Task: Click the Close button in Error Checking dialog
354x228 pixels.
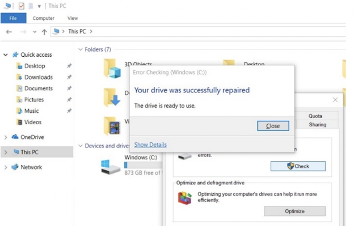Action: (273, 126)
